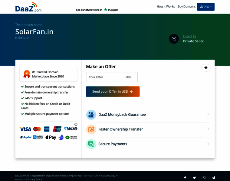Click the Moneyback Guarantee icon

(x=91, y=115)
